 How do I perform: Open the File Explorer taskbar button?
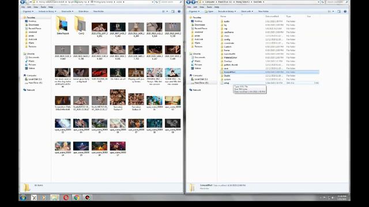[x=55, y=198]
